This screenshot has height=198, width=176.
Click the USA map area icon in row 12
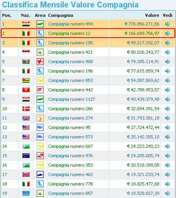coord(40,127)
